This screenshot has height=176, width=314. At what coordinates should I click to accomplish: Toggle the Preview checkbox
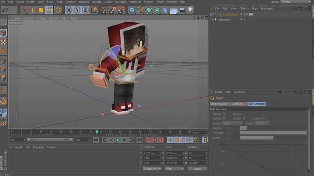click(244, 114)
